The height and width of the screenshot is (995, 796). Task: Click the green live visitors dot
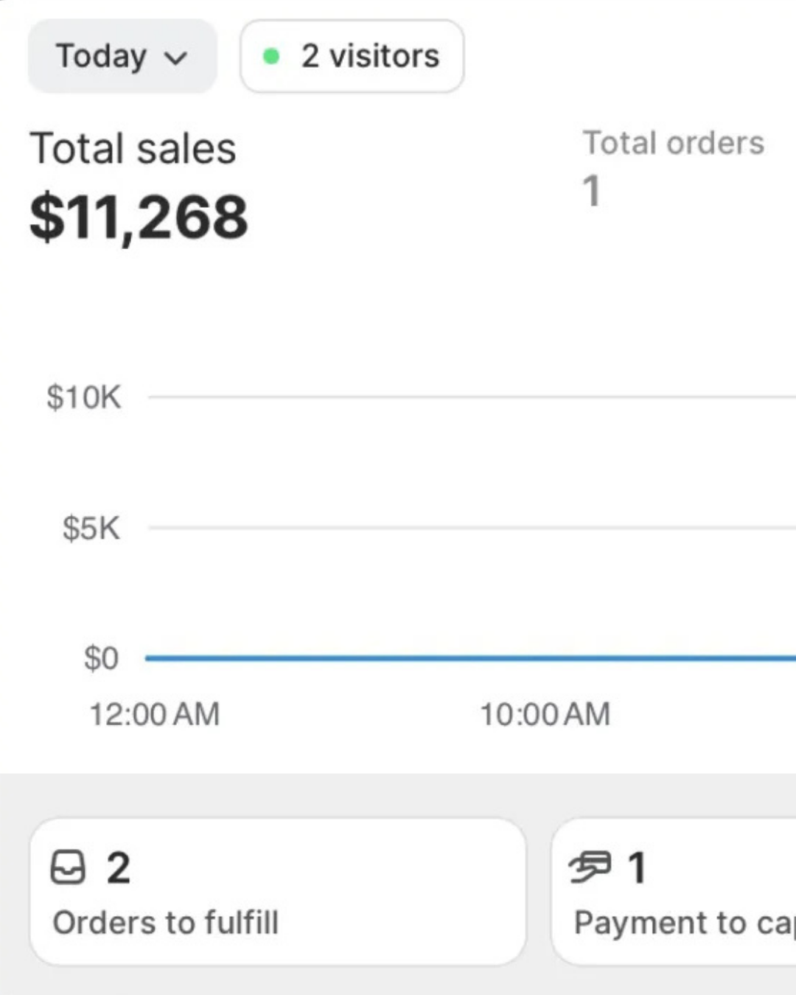click(x=271, y=56)
